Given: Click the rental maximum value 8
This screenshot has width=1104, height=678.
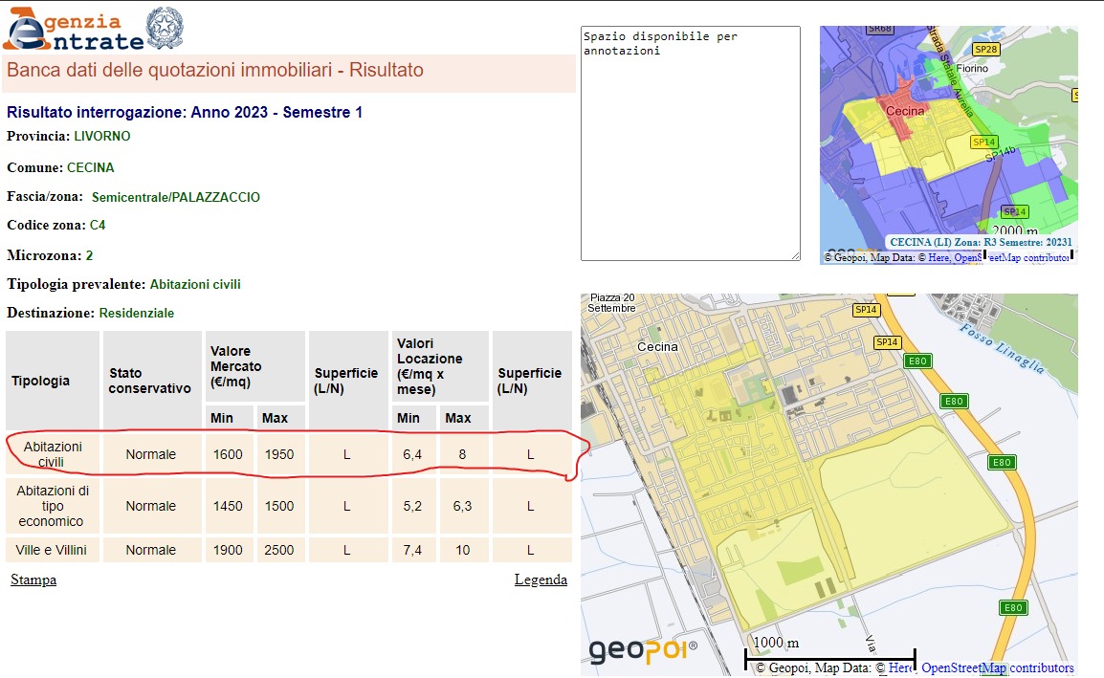Looking at the screenshot, I should coord(463,455).
